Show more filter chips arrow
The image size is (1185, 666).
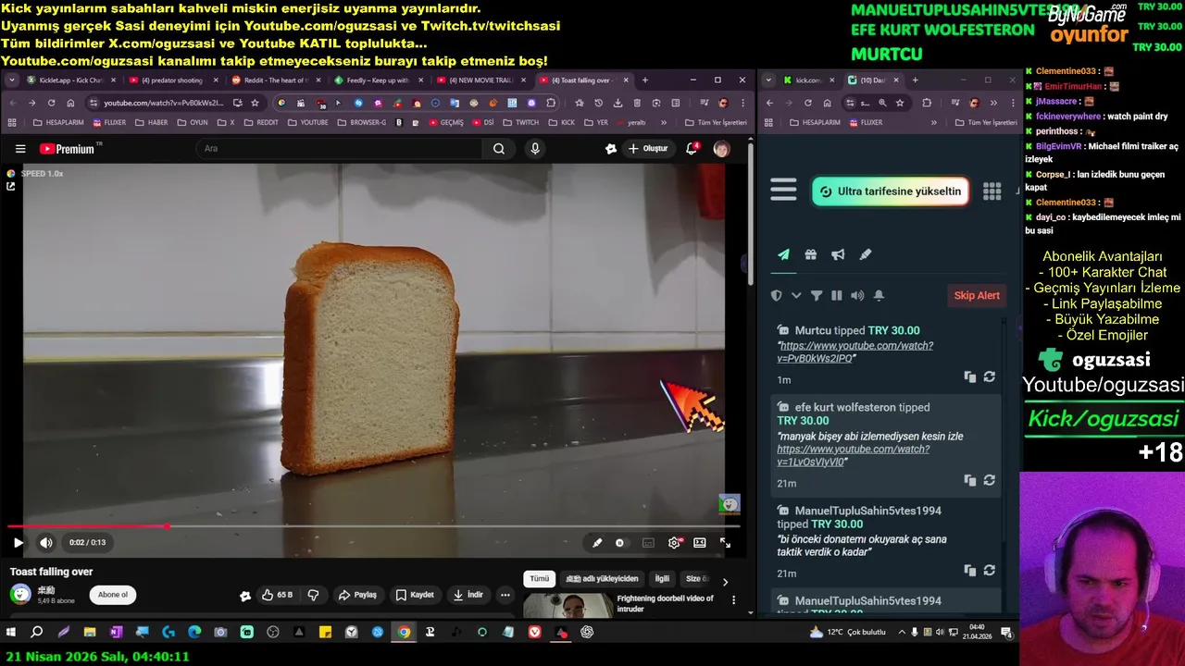click(725, 581)
